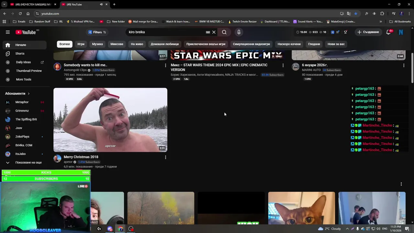Image resolution: width=414 pixels, height=233 pixels.
Task: Open the IRL bookmark folder
Action: [59, 22]
